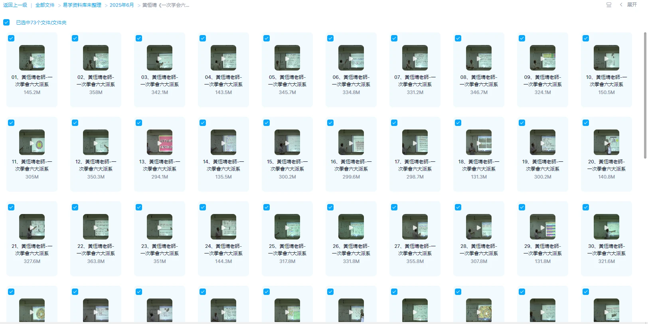Play video 04 (143.5M) thumbnail
The width and height of the screenshot is (648, 324).
point(223,58)
